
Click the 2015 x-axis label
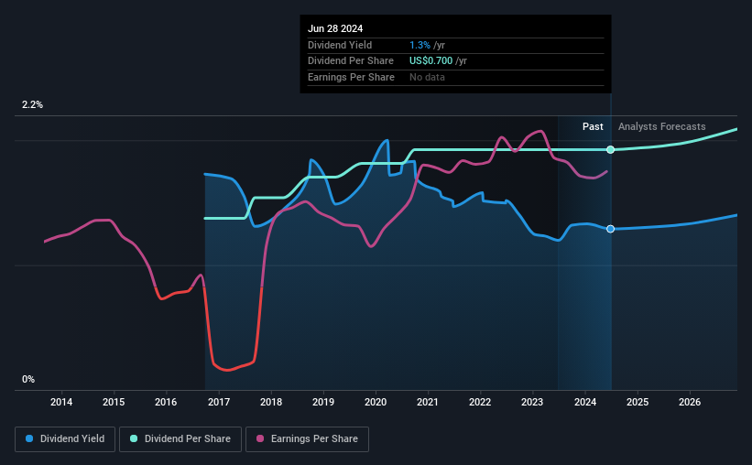click(114, 402)
